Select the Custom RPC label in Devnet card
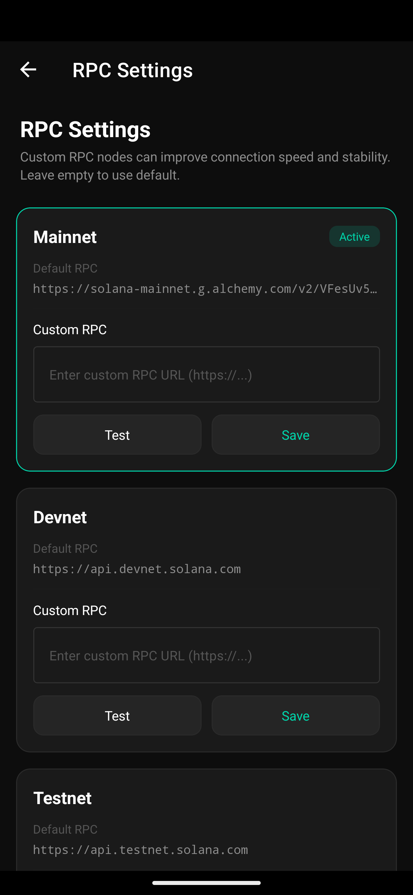Viewport: 413px width, 895px height. [70, 610]
